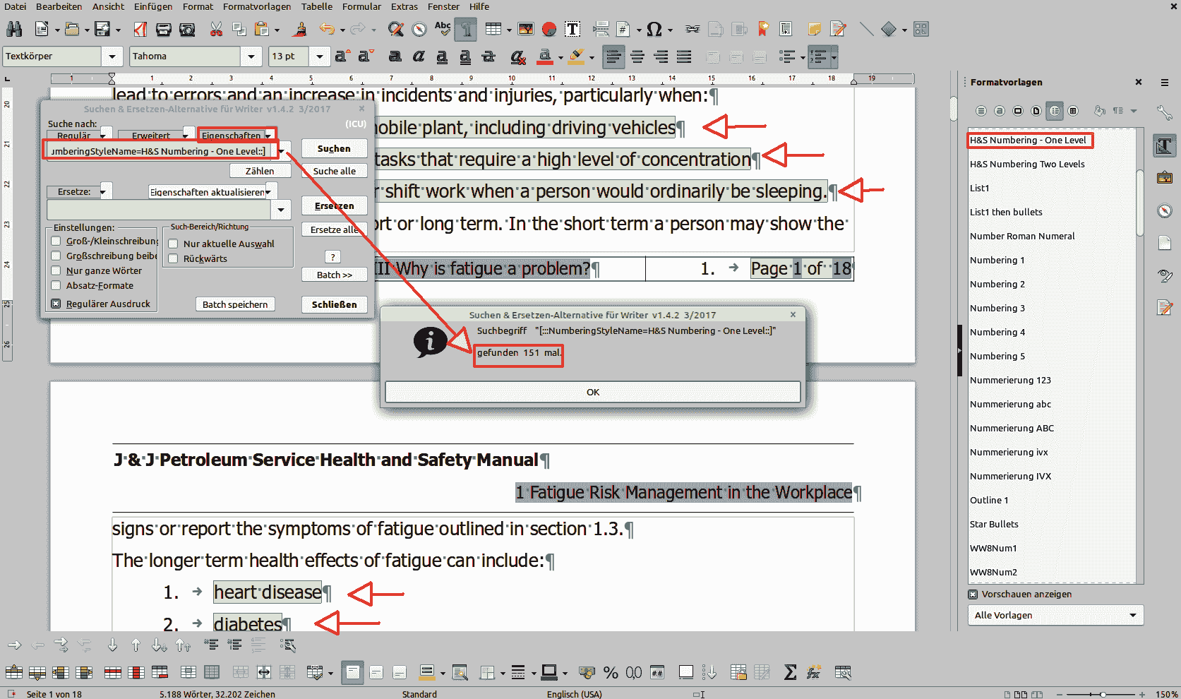
Task: Clone formatting paintbrush icon
Action: tap(300, 29)
